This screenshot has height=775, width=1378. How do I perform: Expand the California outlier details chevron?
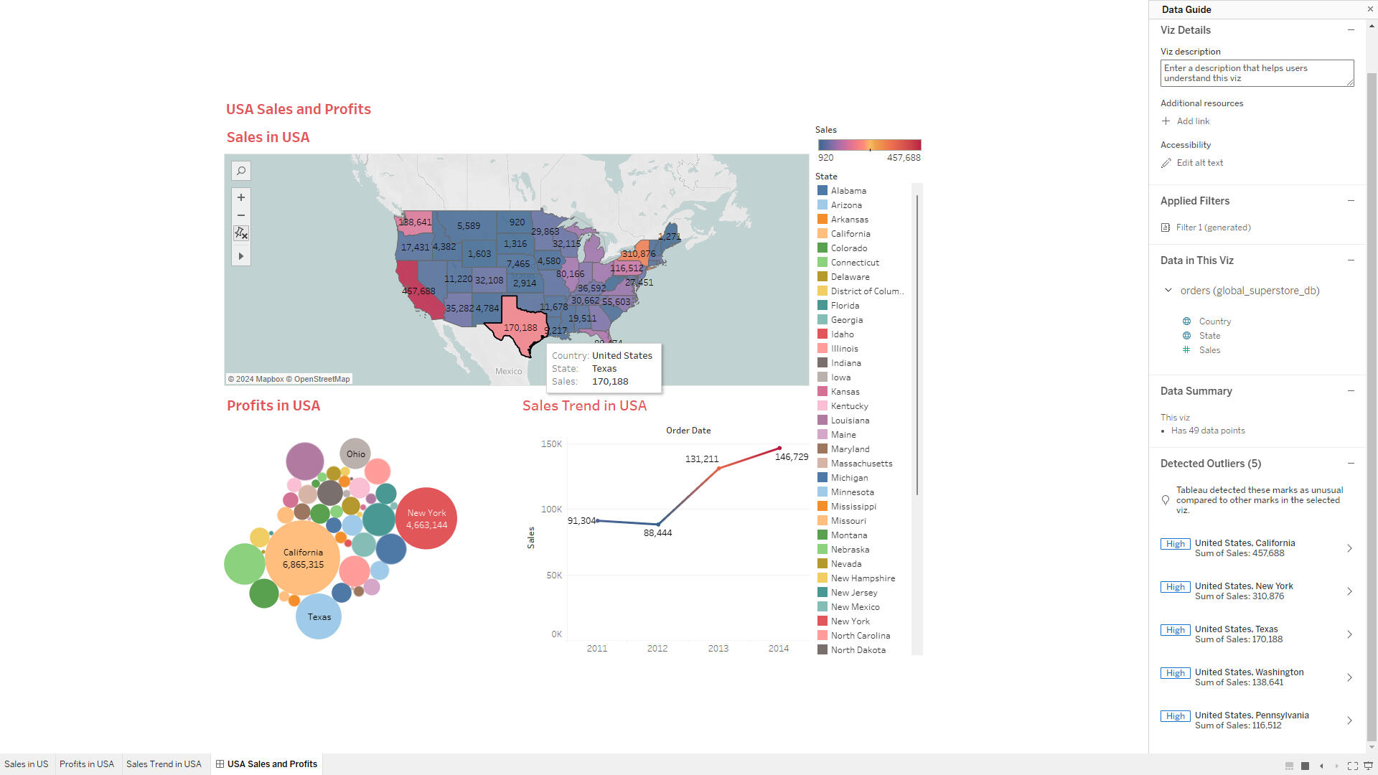point(1349,548)
